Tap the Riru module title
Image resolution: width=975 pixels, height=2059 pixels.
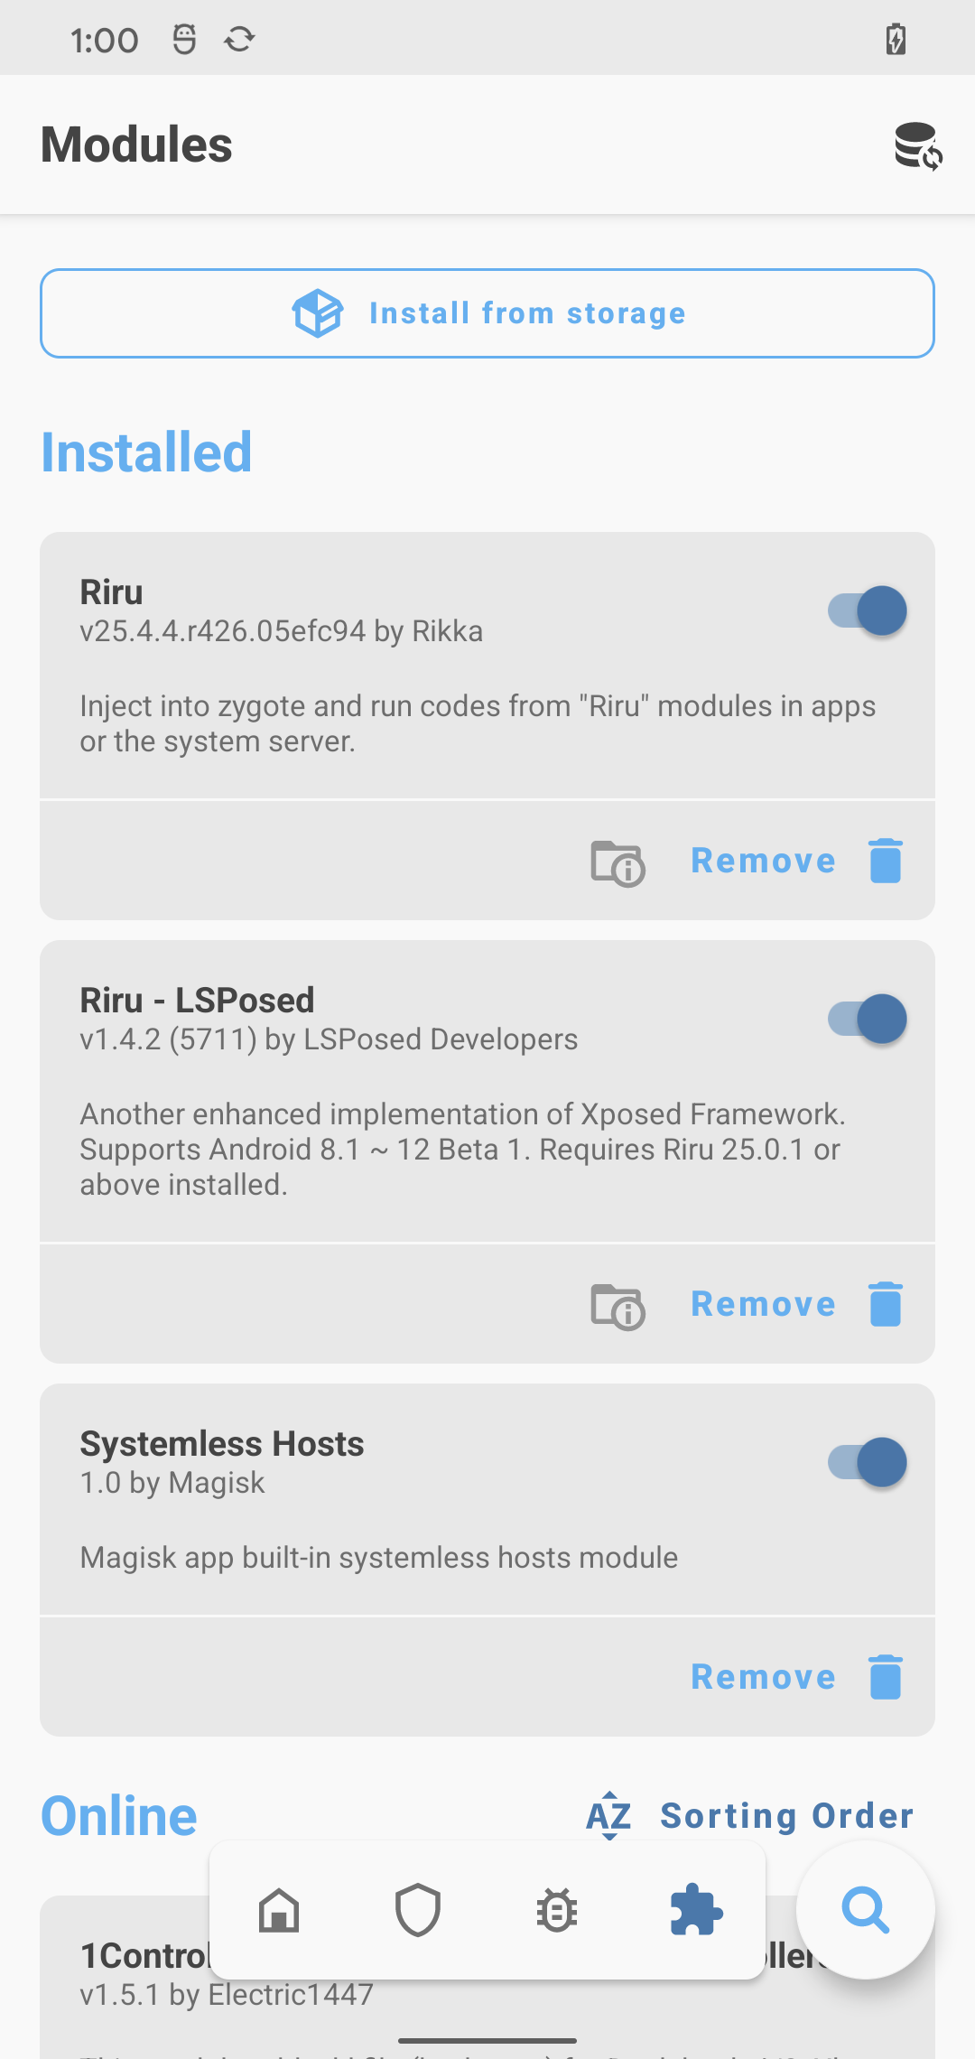click(x=112, y=592)
